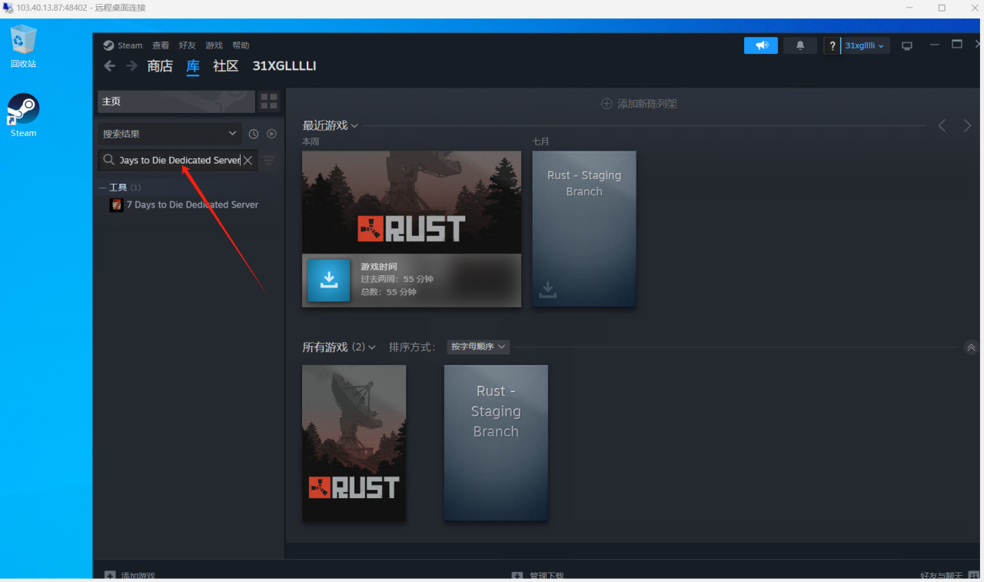Click the Steam logo in menu bar
The width and height of the screenshot is (984, 582).
click(108, 45)
